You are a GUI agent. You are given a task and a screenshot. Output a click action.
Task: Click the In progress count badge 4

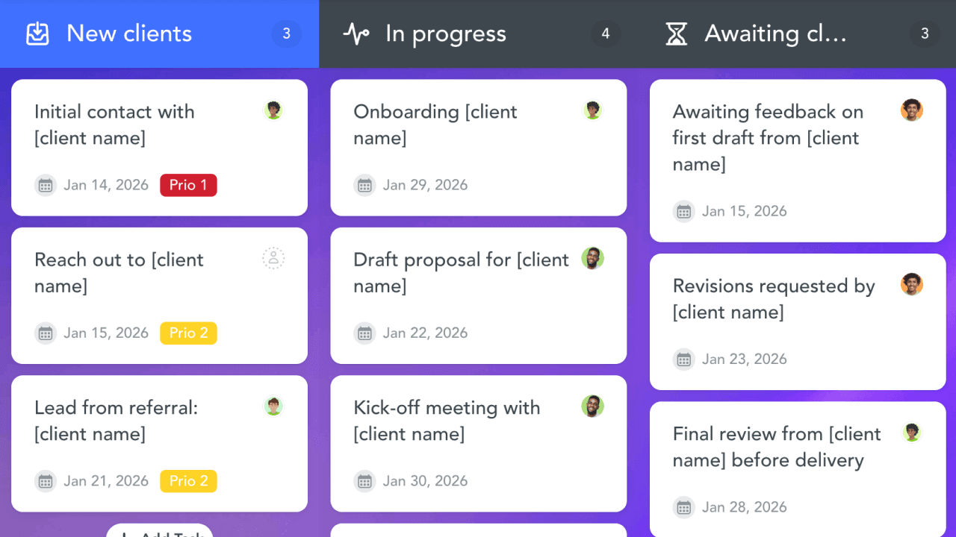(605, 34)
